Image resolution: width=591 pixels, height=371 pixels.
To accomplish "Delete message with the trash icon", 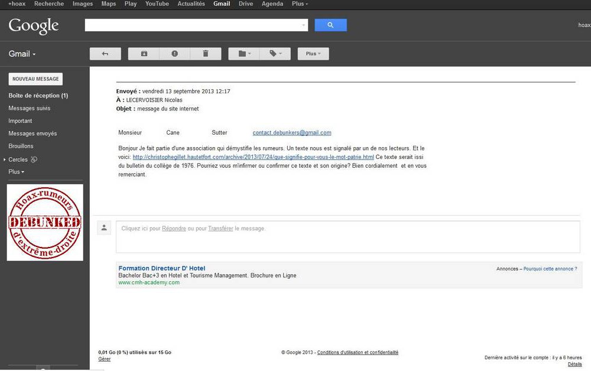I will click(x=206, y=54).
